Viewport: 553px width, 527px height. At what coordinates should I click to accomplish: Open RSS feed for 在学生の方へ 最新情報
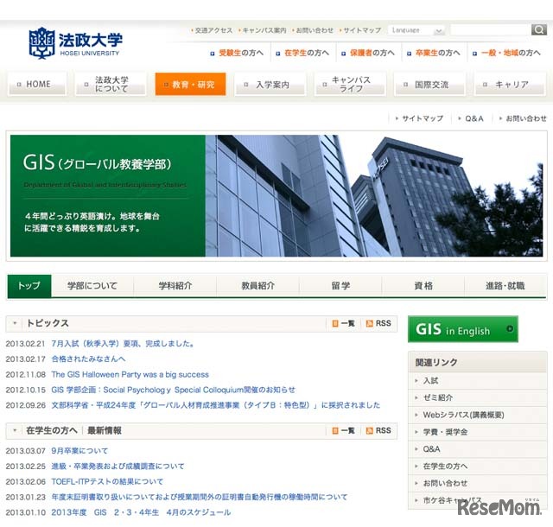coord(378,431)
